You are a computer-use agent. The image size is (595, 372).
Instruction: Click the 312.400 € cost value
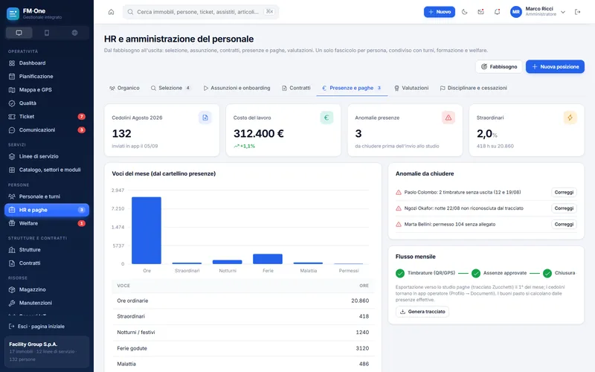point(258,134)
